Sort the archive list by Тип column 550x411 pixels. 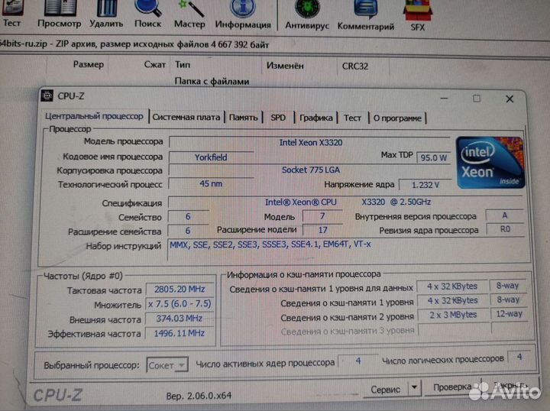pos(183,64)
